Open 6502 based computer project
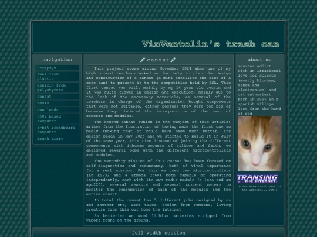 (57, 119)
